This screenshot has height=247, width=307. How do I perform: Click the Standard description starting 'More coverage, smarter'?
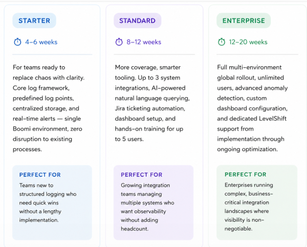(x=152, y=103)
